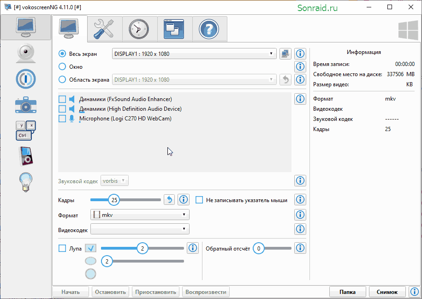Click the detect screens icon button

[x=285, y=54]
